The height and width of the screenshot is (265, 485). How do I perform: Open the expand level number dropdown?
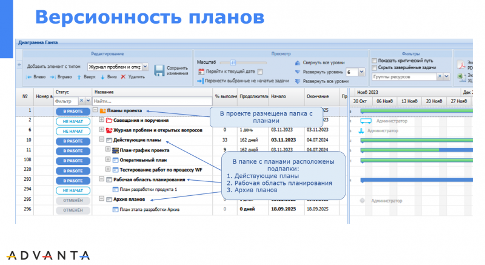point(361,72)
